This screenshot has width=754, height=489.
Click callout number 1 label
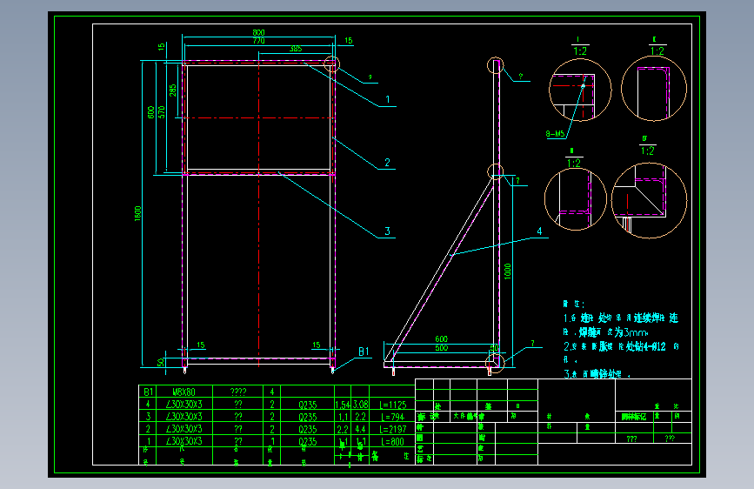click(388, 100)
